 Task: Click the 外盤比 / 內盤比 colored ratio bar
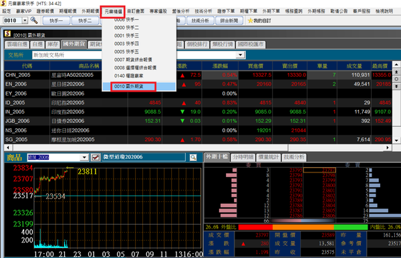(x=303, y=227)
